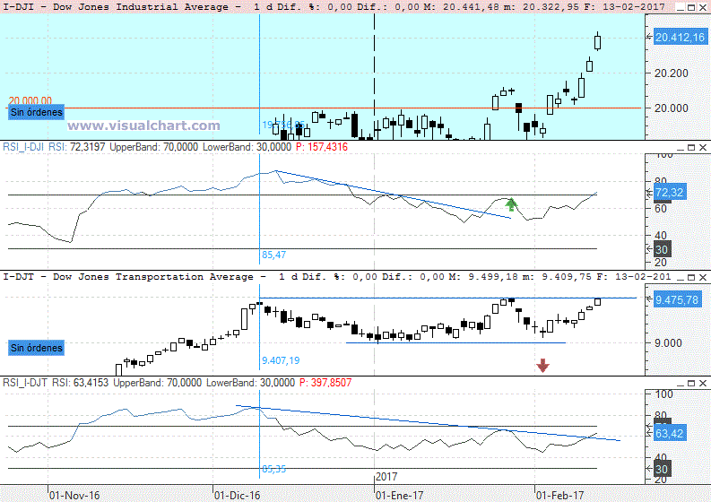Image resolution: width=711 pixels, height=502 pixels.
Task: Minimize the I-DJT Transportation Average panel
Action: [x=681, y=278]
